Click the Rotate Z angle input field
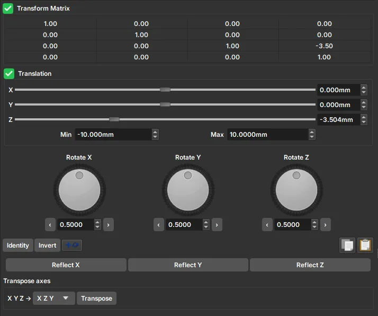Image resolution: width=378 pixels, height=316 pixels. pyautogui.click(x=291, y=225)
